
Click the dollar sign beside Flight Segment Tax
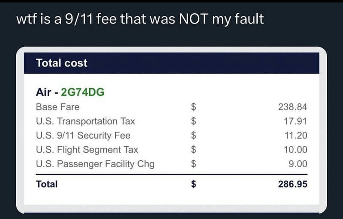pyautogui.click(x=194, y=150)
